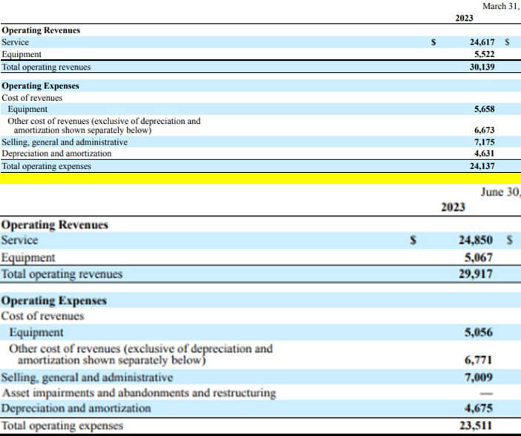Select the 5,658 equipment cost value
521x436 pixels.
tap(485, 109)
